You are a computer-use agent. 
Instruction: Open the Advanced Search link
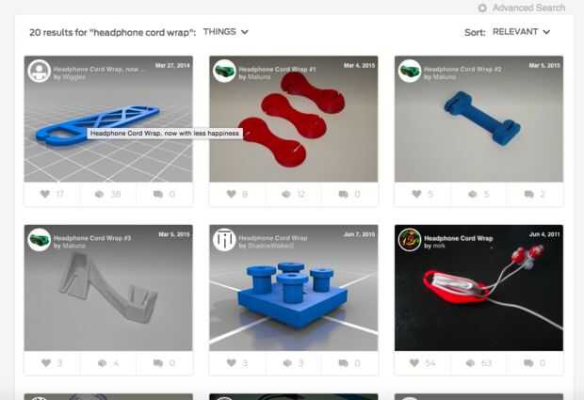[528, 8]
